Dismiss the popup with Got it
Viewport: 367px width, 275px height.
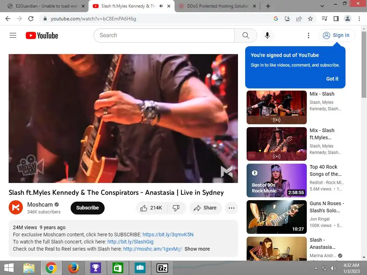(332, 79)
